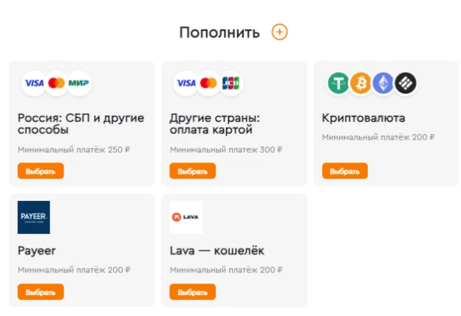The image size is (461, 316).
Task: Select Криптовалюта with its Выбрать button
Action: (345, 171)
